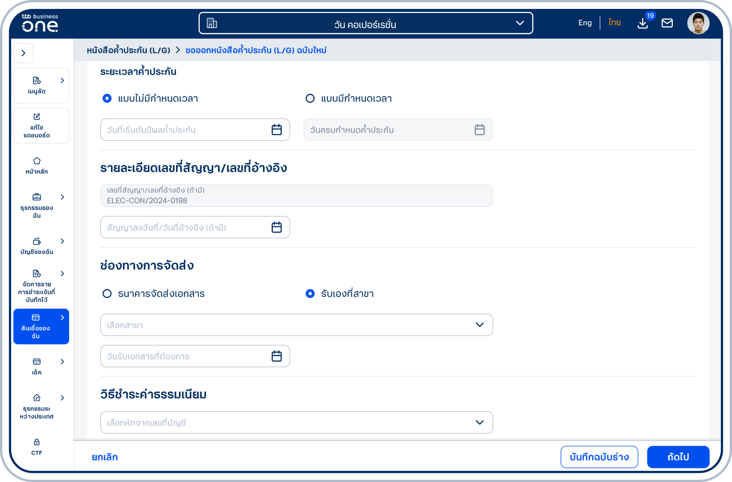The image size is (732, 482).
Task: Click บันทึกฉบับร่าง save draft button
Action: tap(599, 457)
